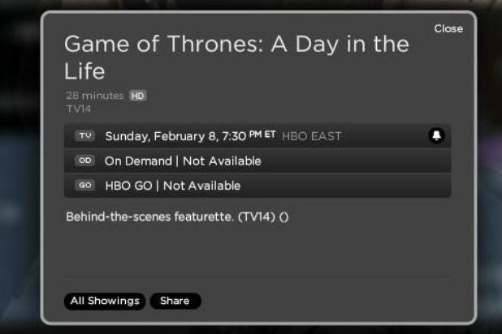Screen dimensions: 502x334
Task: Click the Game of Thrones title heading
Action: [236, 57]
